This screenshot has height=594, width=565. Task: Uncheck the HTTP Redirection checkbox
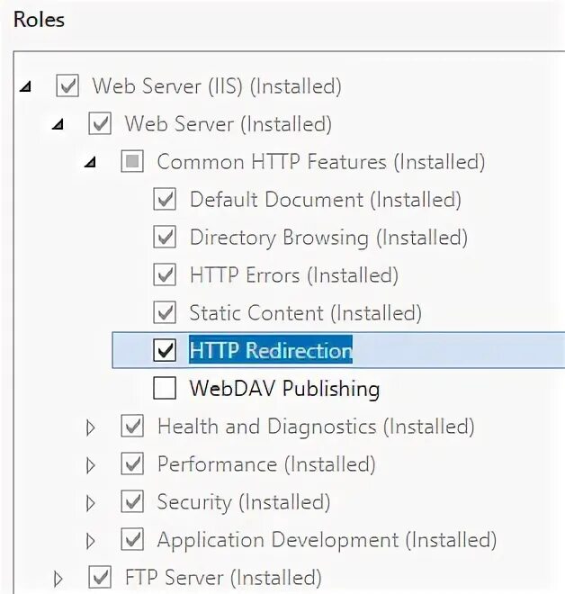pos(165,350)
